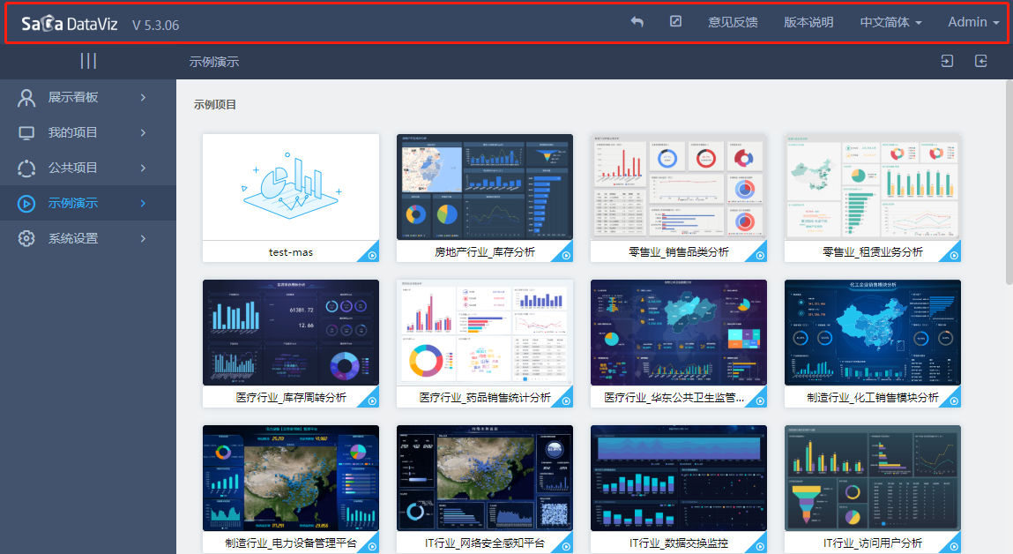Click play icon on 制造行业_化工销售模块分析 card
This screenshot has height=554, width=1013.
954,401
